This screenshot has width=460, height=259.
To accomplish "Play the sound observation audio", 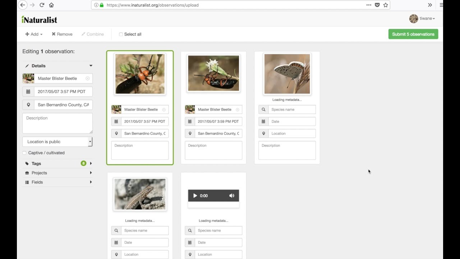I will point(195,196).
